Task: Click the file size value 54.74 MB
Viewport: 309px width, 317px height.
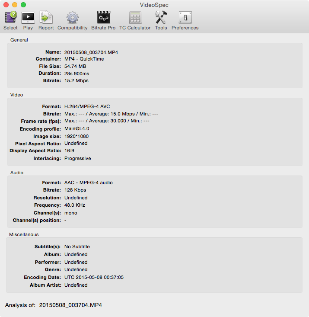Action: pos(75,66)
